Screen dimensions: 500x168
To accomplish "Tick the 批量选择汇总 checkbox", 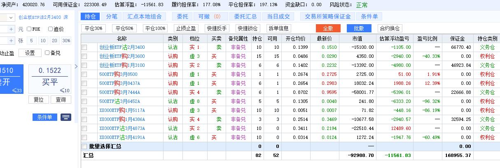I will coord(84,146).
